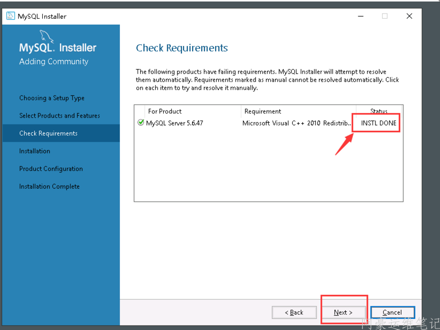440x330 pixels.
Task: Open Select Products and Features step
Action: pyautogui.click(x=59, y=116)
